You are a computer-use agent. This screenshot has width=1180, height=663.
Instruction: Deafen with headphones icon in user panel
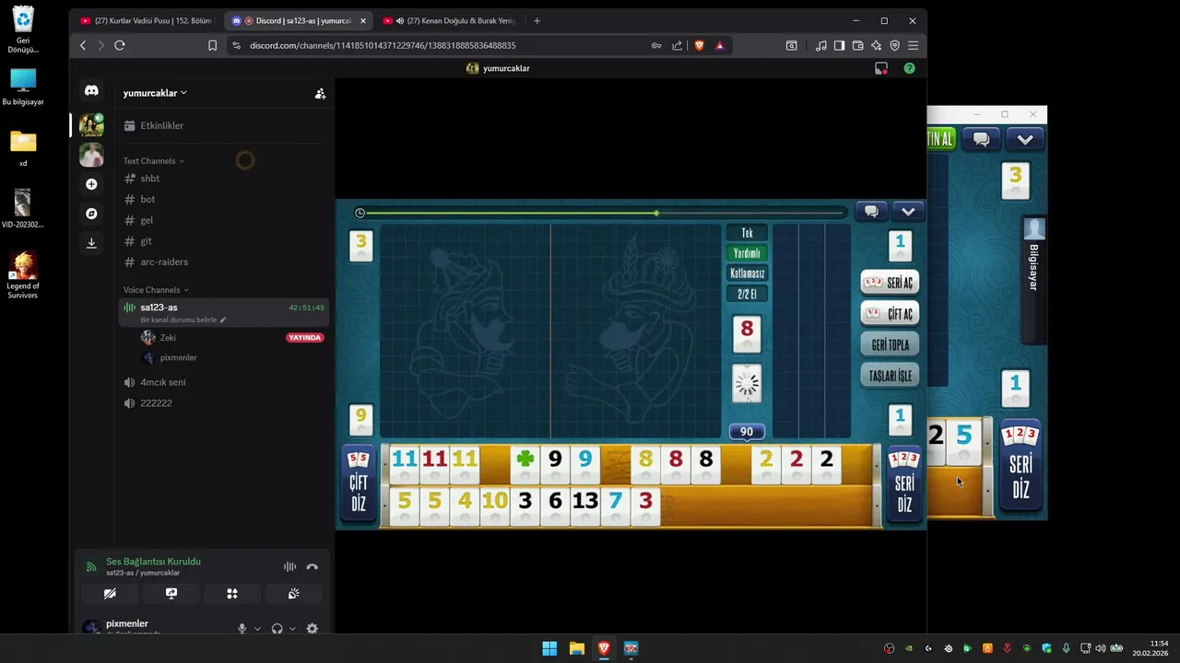tap(277, 628)
